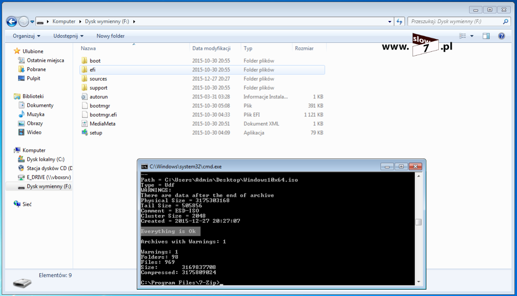
Task: Open the view options dropdown arrow
Action: point(472,36)
